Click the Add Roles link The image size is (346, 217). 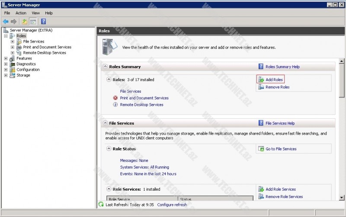[274, 80]
